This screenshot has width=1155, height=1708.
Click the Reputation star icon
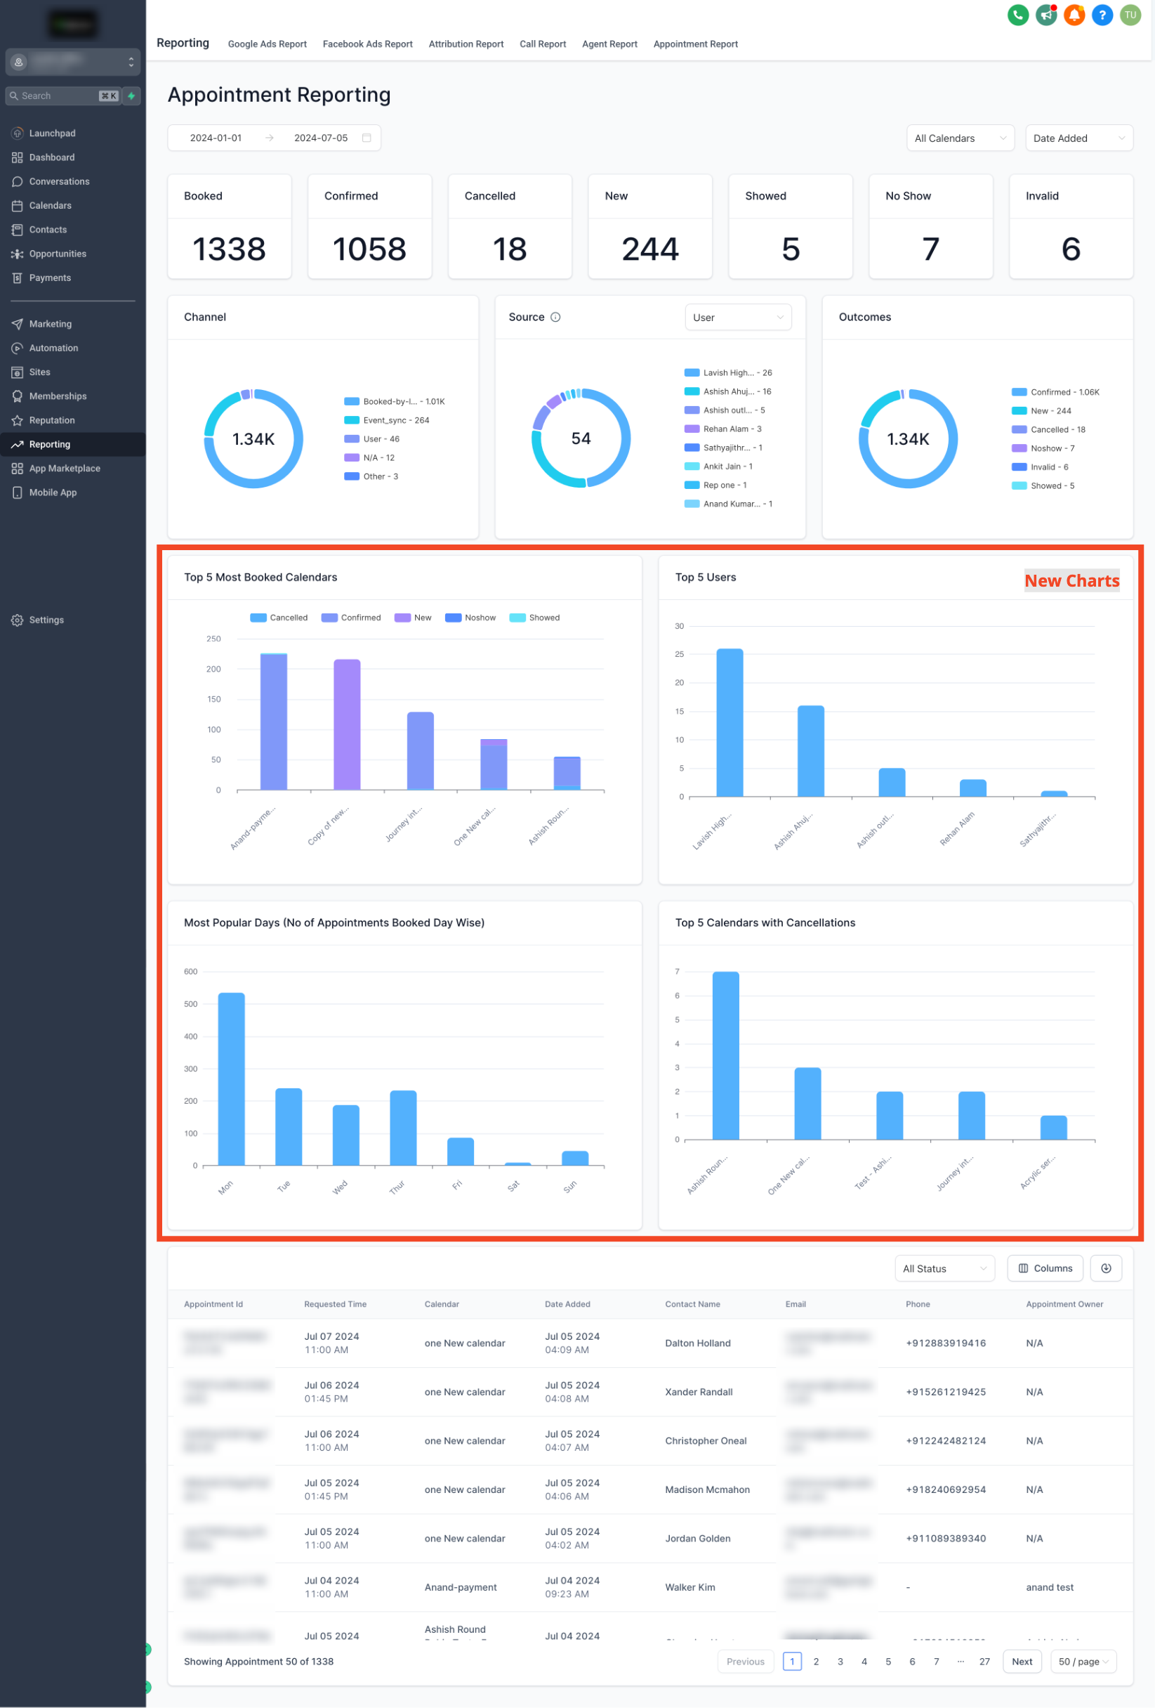click(x=17, y=420)
